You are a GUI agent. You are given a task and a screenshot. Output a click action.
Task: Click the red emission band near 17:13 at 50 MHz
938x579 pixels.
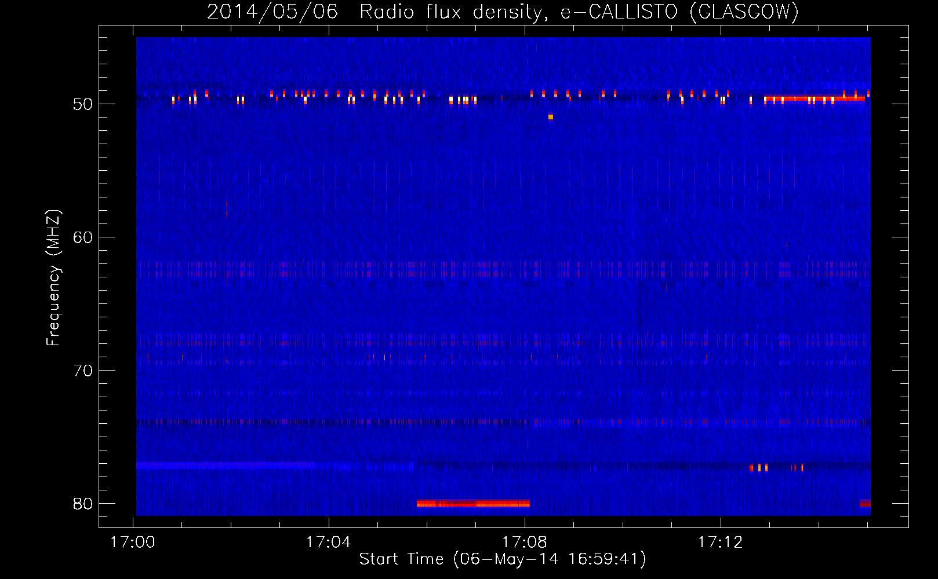pos(815,99)
